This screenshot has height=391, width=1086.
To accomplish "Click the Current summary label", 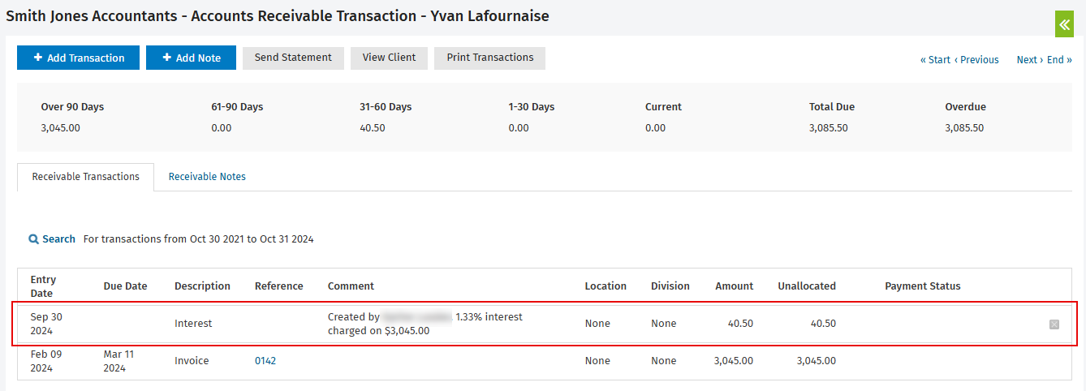I will [663, 107].
